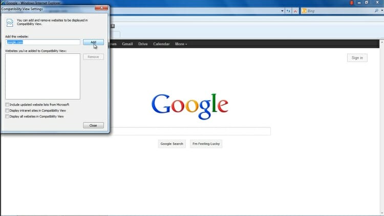Image resolution: width=384 pixels, height=216 pixels.
Task: Click the Internet Explorer icon in title bar
Action: [x=3, y=3]
